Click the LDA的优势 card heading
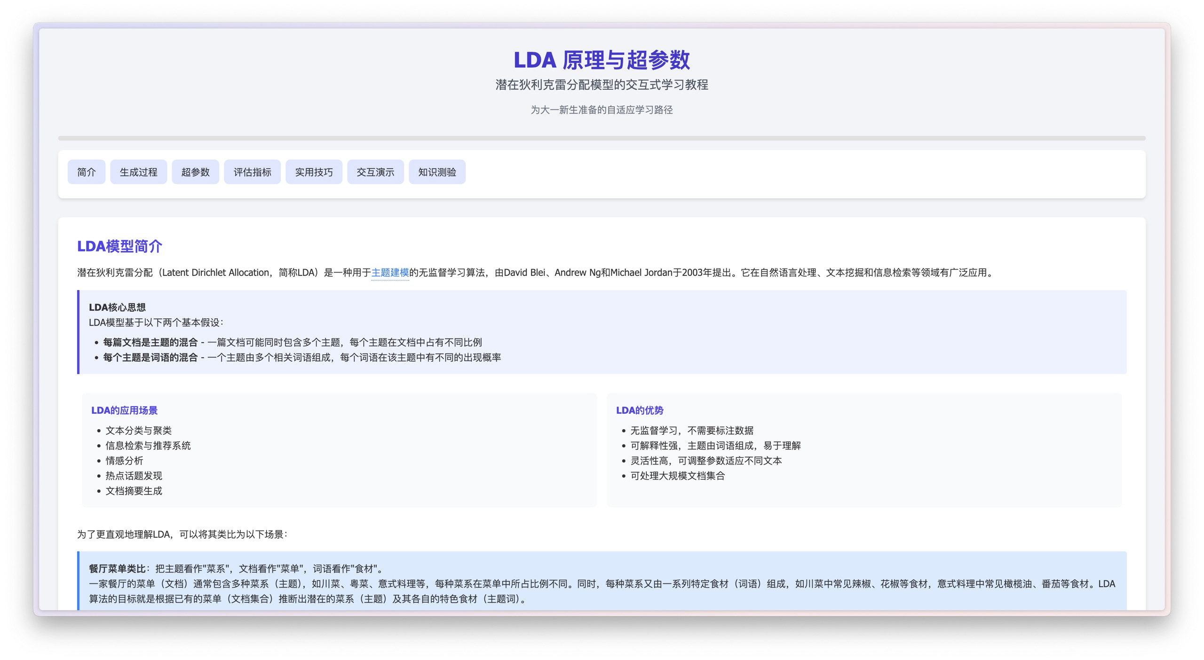The height and width of the screenshot is (660, 1204). click(x=640, y=410)
